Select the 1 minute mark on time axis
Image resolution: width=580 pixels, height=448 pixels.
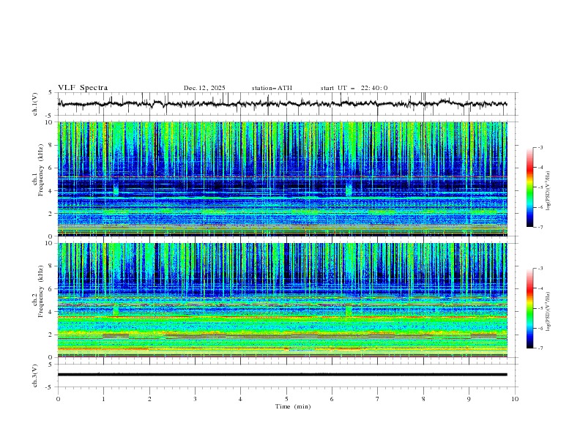[104, 399]
